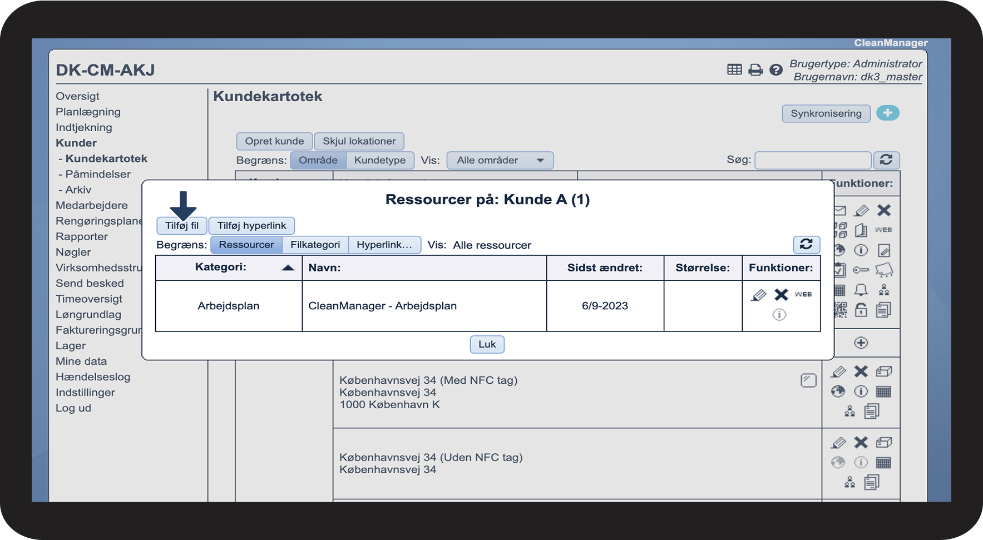Screen dimensions: 983x540
Task: Click the blue plus button beside Synkronisering
Action: (887, 113)
